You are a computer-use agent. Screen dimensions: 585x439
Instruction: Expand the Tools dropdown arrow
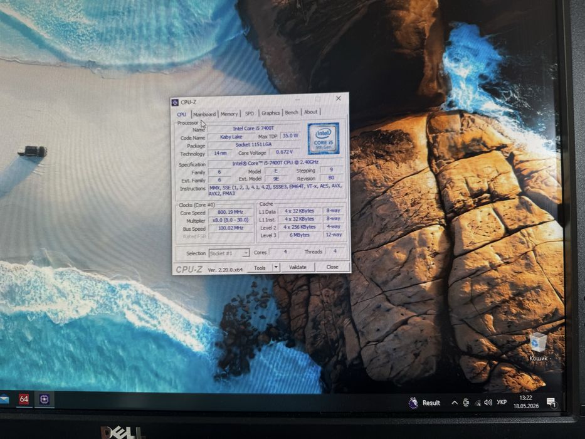point(276,267)
